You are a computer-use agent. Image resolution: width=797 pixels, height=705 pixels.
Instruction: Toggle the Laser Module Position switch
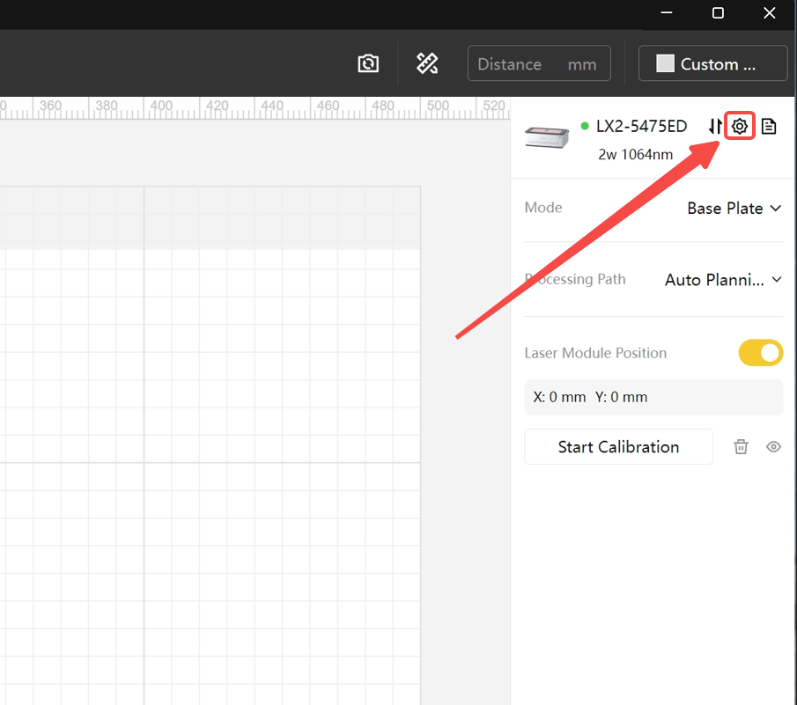[760, 353]
